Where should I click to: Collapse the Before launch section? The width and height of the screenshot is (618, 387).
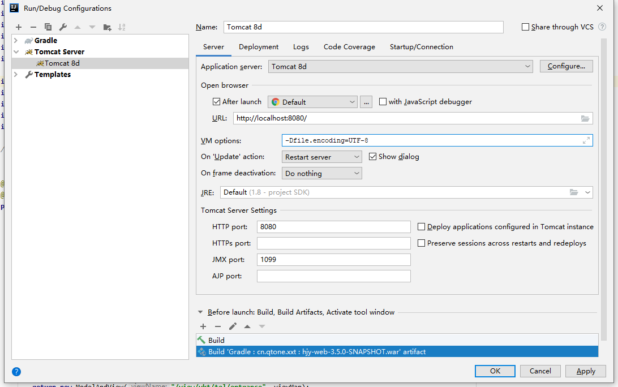(x=200, y=312)
